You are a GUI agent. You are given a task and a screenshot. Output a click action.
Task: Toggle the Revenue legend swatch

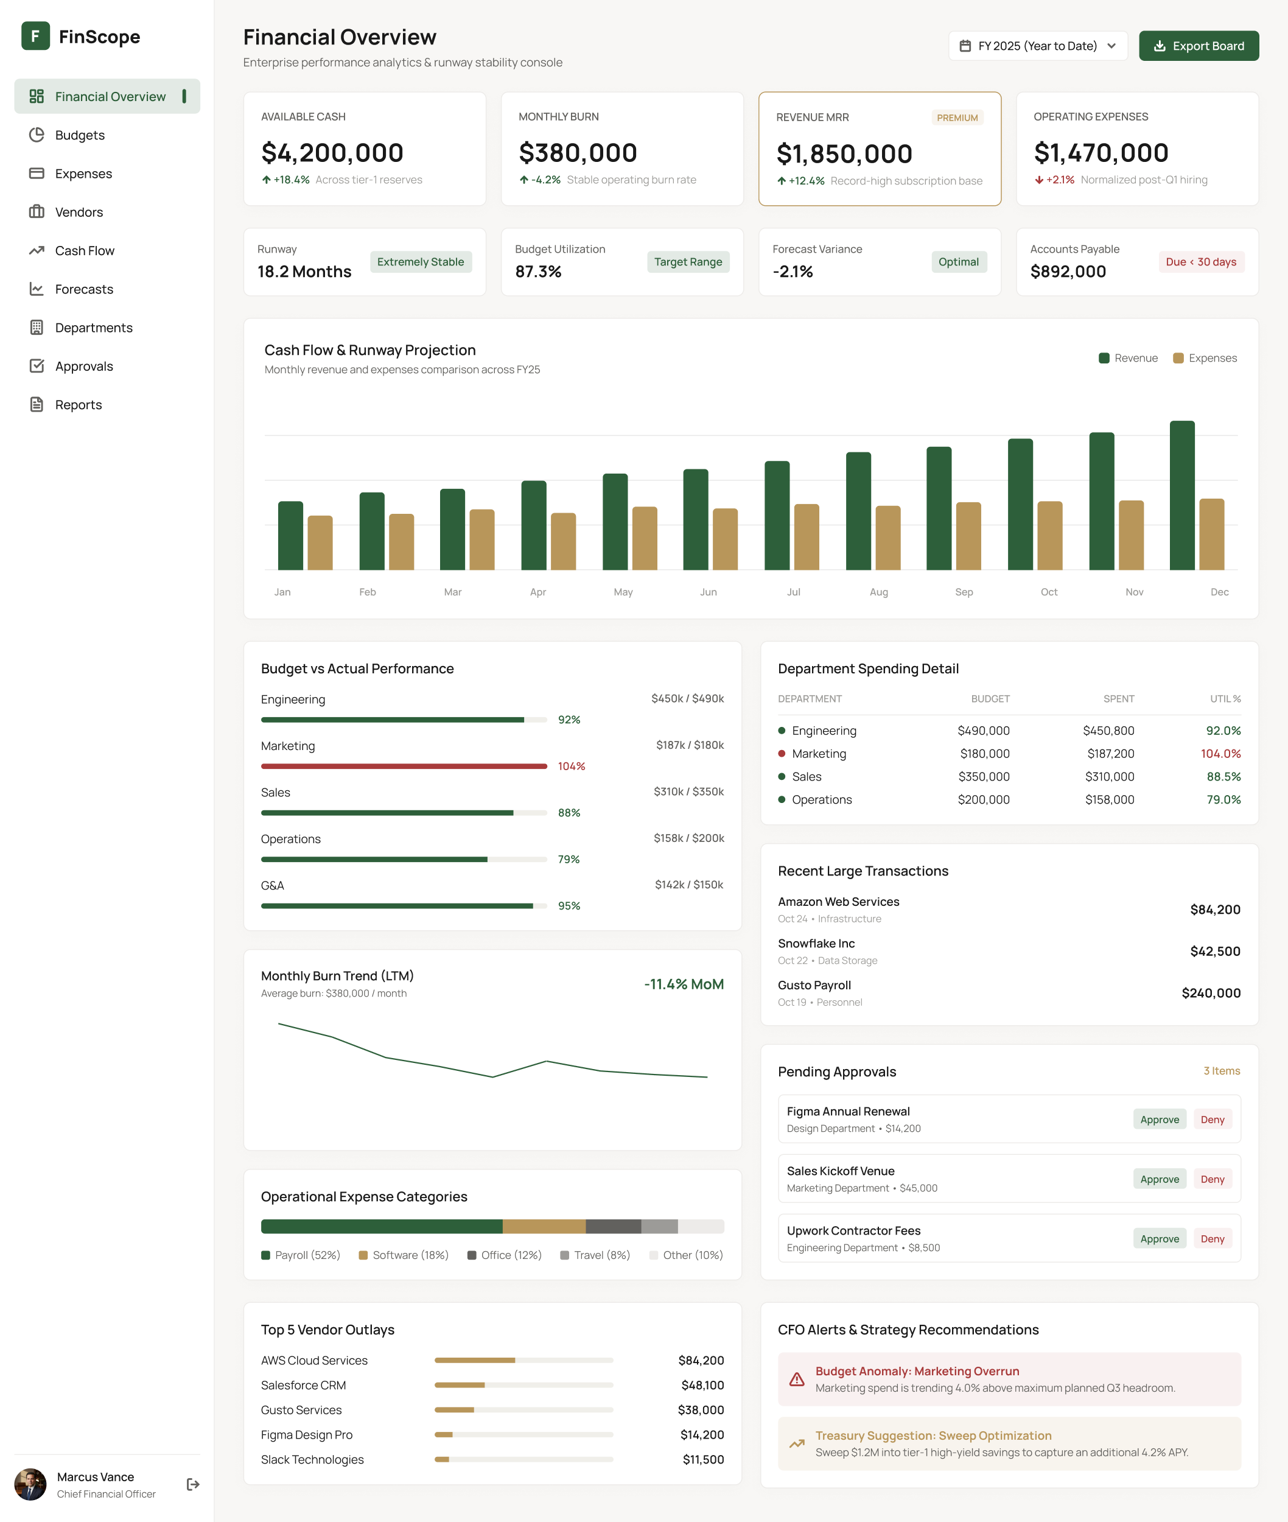1104,358
